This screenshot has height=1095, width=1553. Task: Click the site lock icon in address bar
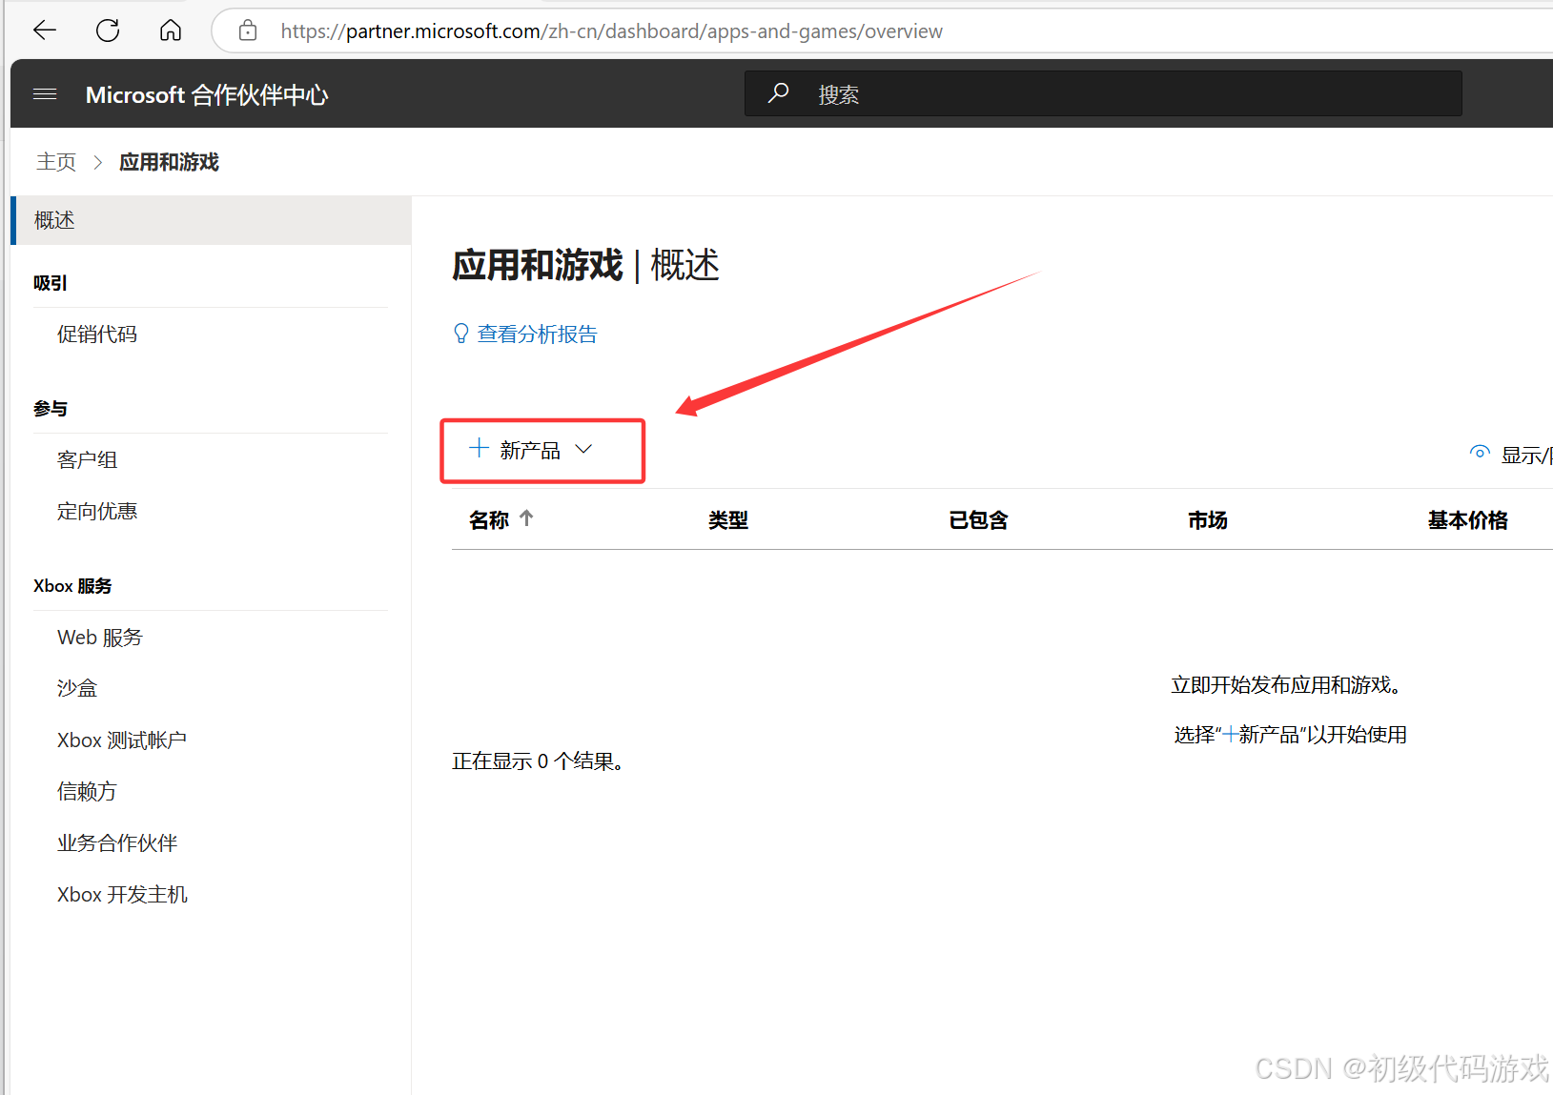(x=248, y=30)
